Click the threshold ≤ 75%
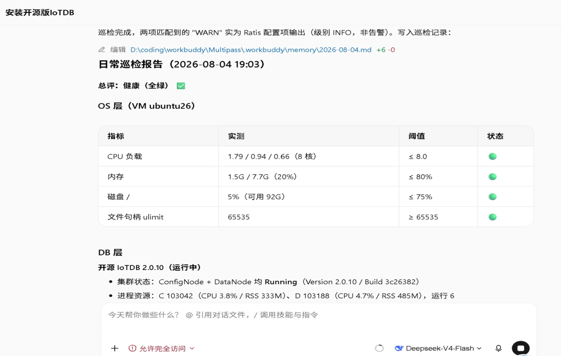Image resolution: width=561 pixels, height=356 pixels. [x=420, y=197]
